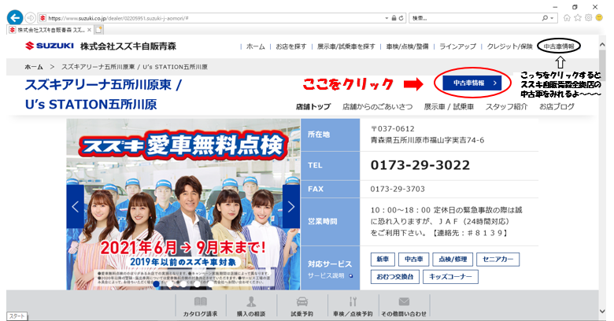Click the 愛車無料点検 banner image
The width and height of the screenshot is (614, 321).
[x=183, y=204]
